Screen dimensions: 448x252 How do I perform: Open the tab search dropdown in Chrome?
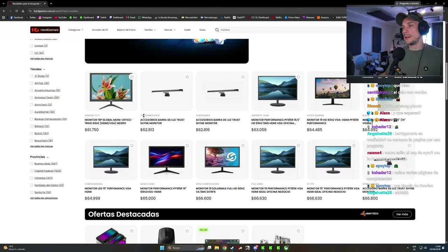[x=4, y=3]
